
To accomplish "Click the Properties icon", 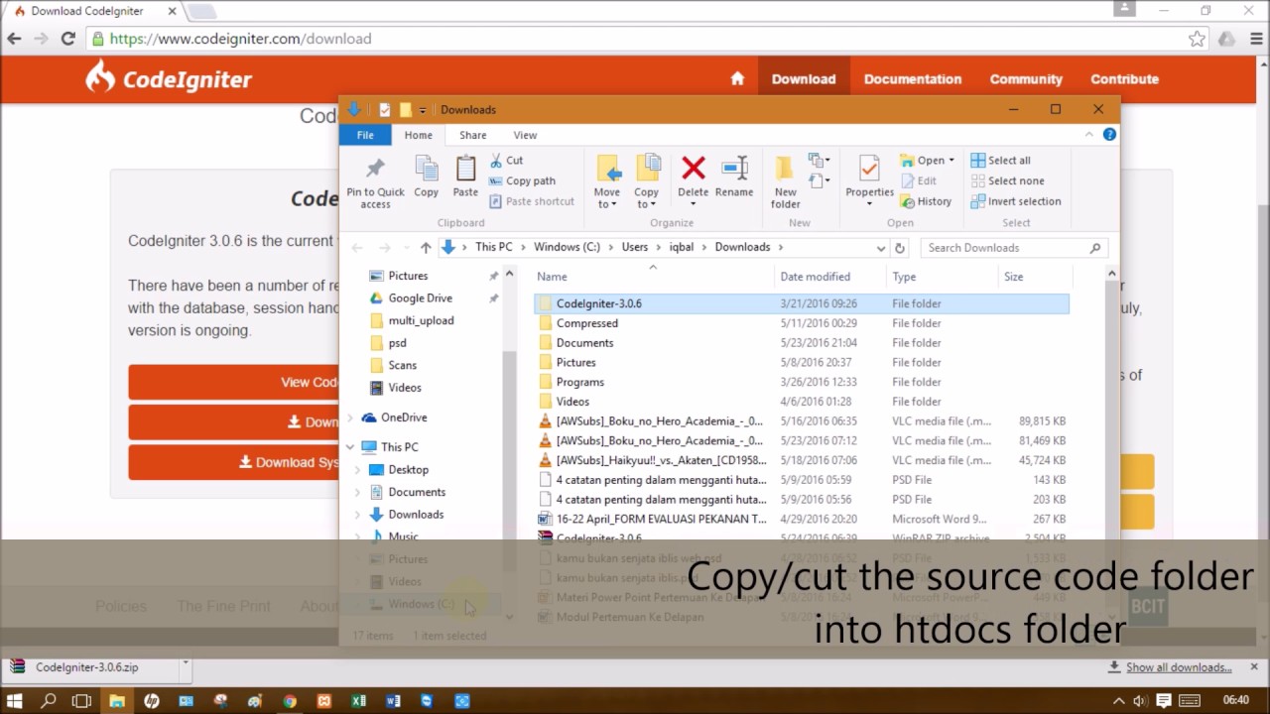I will click(869, 168).
